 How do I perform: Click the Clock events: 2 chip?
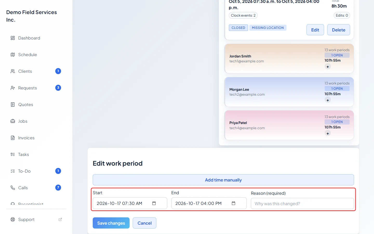tap(243, 15)
